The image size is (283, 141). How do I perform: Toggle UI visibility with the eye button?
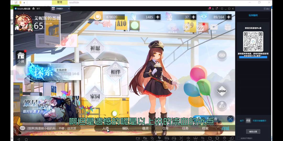coord(222,55)
